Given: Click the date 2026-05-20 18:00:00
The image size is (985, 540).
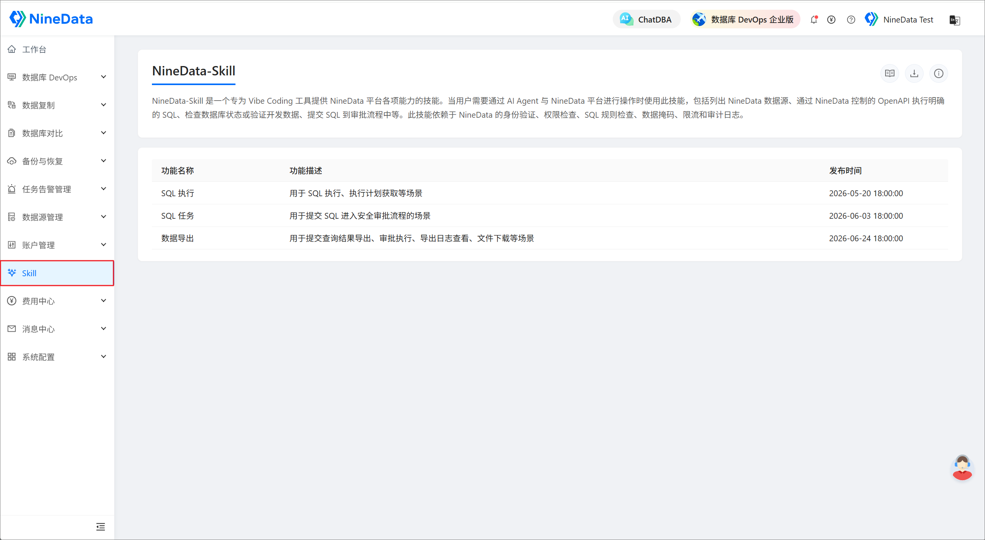Looking at the screenshot, I should [866, 193].
